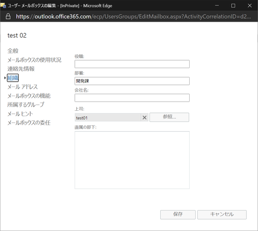Screen dimensions: 258x231
Task: Click the URL in the address bar
Action: (133, 17)
